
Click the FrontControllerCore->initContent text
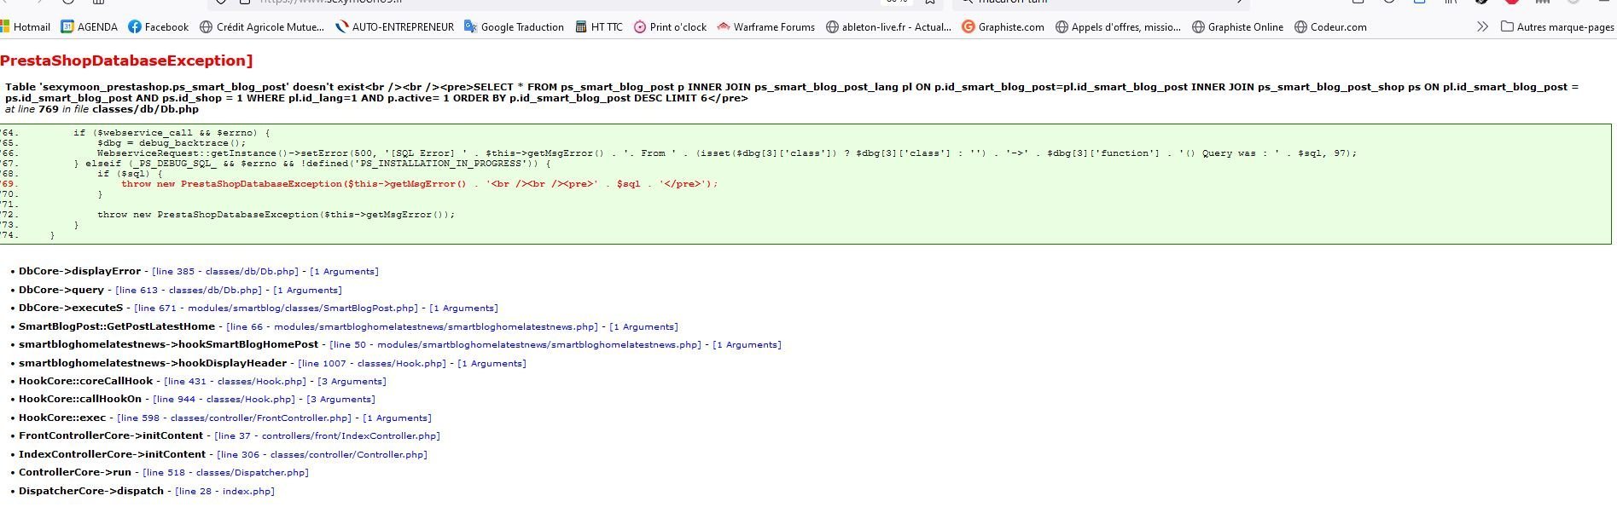coord(111,436)
